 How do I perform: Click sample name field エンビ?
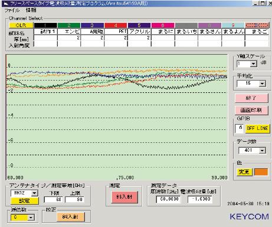click(x=69, y=32)
